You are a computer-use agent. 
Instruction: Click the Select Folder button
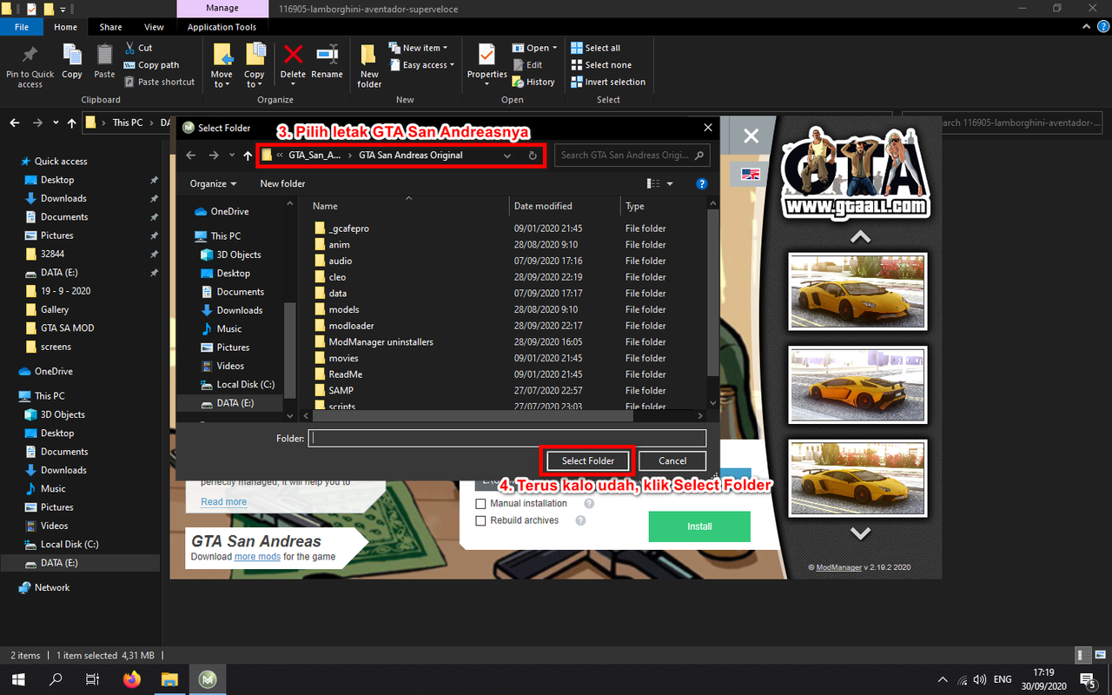(x=588, y=461)
